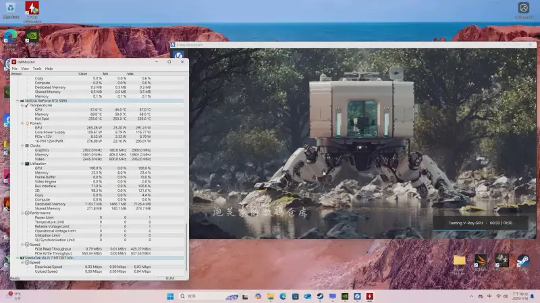Click the Chinese input method indicator

[489, 296]
